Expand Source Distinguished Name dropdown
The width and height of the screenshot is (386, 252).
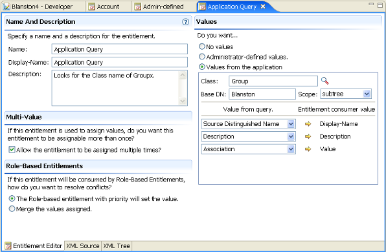coord(291,124)
